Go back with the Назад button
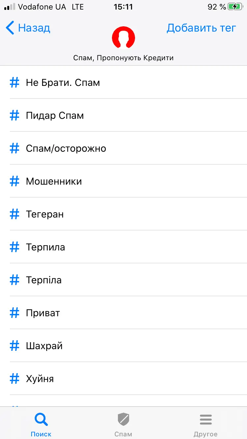This screenshot has height=439, width=247. click(x=28, y=28)
